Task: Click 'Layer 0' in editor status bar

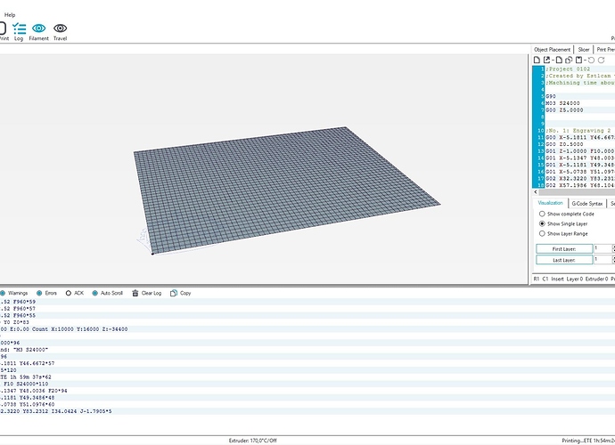Action: point(575,279)
